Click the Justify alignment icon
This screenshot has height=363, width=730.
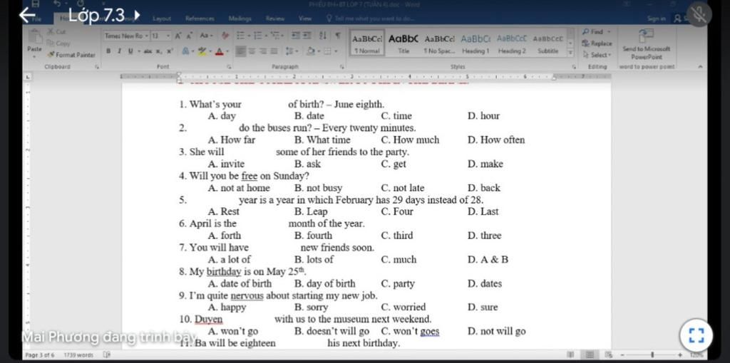pos(274,51)
